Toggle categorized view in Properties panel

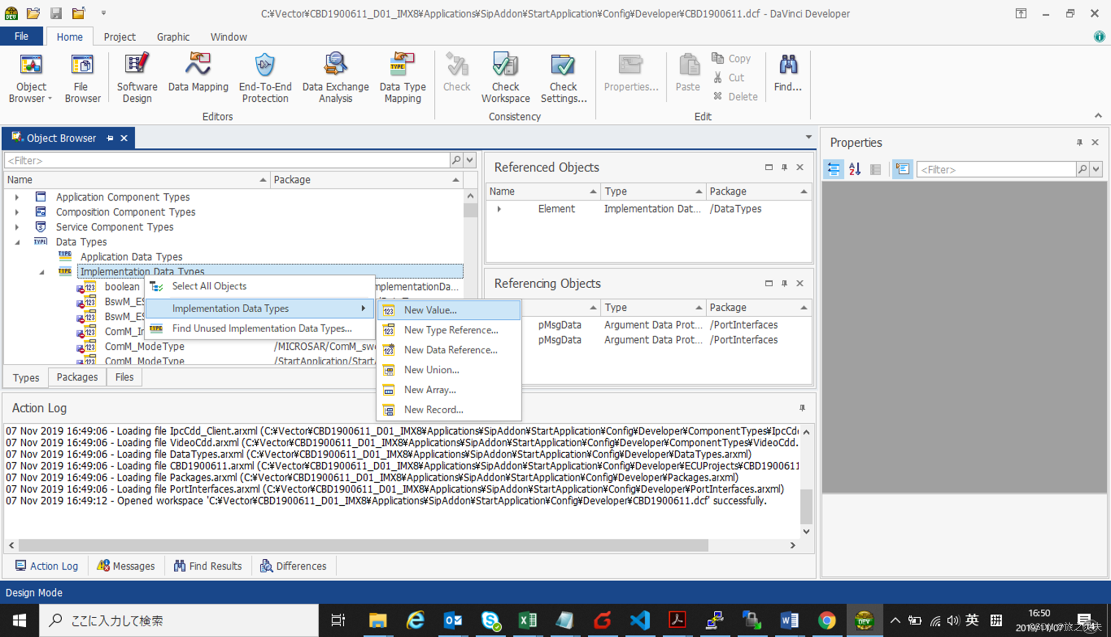[x=834, y=169]
